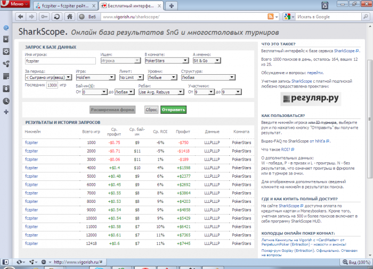This screenshot has width=373, height=269.
Task: Open the search engine Google selector
Action: point(289,17)
